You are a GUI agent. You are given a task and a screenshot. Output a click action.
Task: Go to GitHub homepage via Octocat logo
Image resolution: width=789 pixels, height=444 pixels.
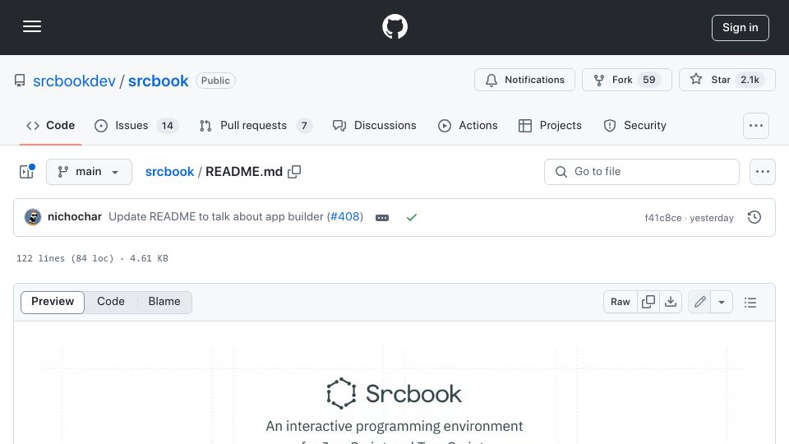coord(394,26)
